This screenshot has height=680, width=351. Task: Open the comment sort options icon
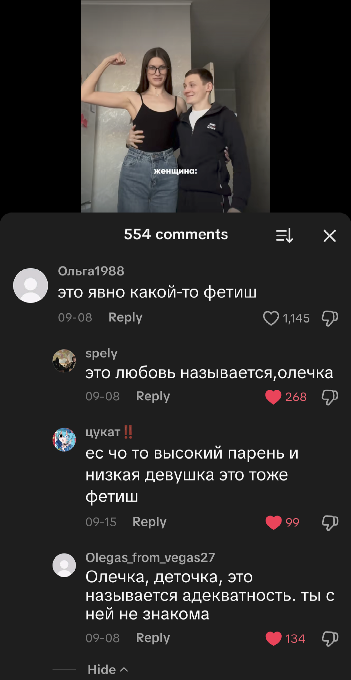point(284,236)
